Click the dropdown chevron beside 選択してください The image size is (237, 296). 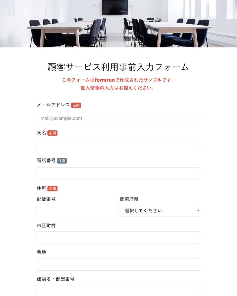click(198, 211)
